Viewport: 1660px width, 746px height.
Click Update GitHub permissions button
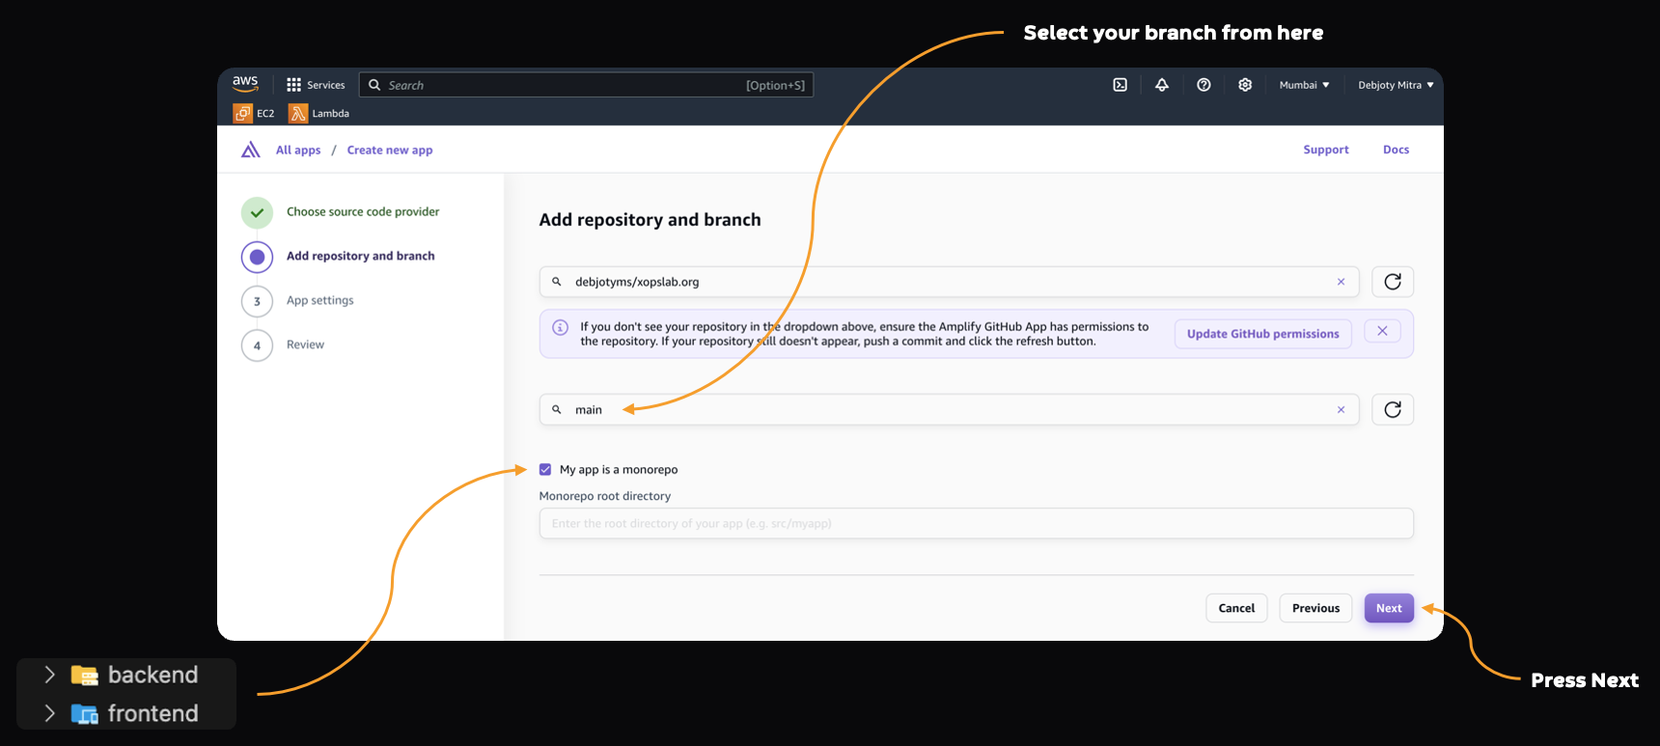coord(1262,334)
